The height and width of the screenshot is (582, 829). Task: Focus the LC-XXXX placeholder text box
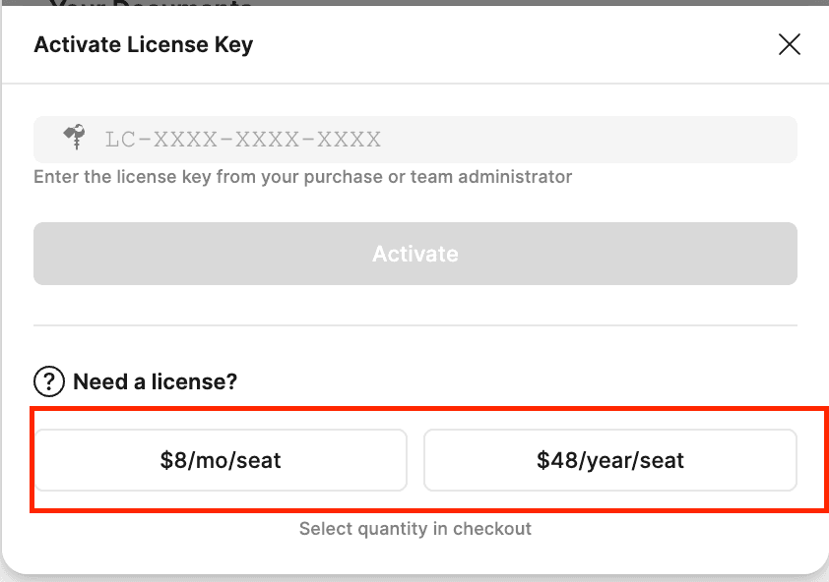[414, 139]
